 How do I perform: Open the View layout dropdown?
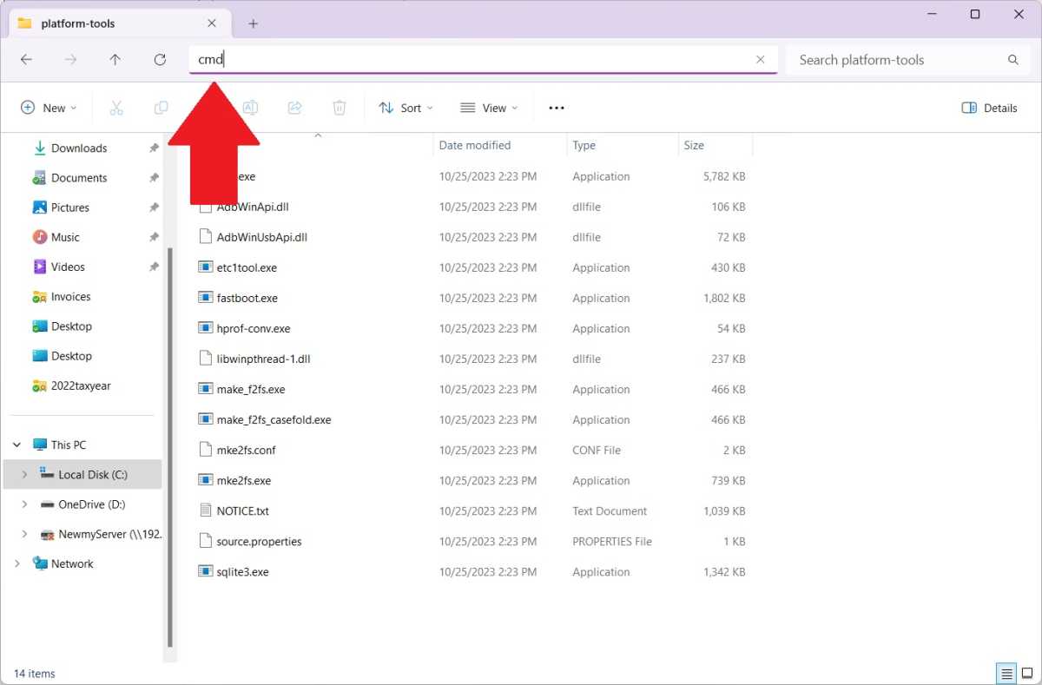click(489, 108)
